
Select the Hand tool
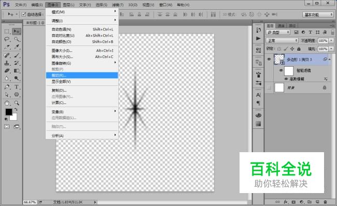pyautogui.click(x=7, y=103)
